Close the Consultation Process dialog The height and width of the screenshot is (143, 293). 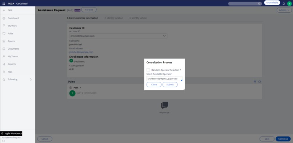[154, 85]
